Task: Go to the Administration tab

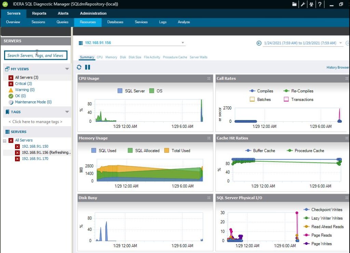Action: click(93, 13)
